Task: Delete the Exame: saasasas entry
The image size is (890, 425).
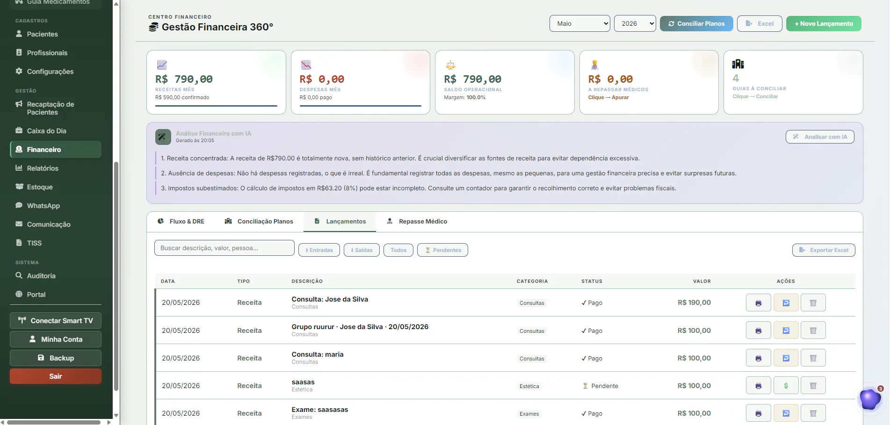Action: pos(813,413)
